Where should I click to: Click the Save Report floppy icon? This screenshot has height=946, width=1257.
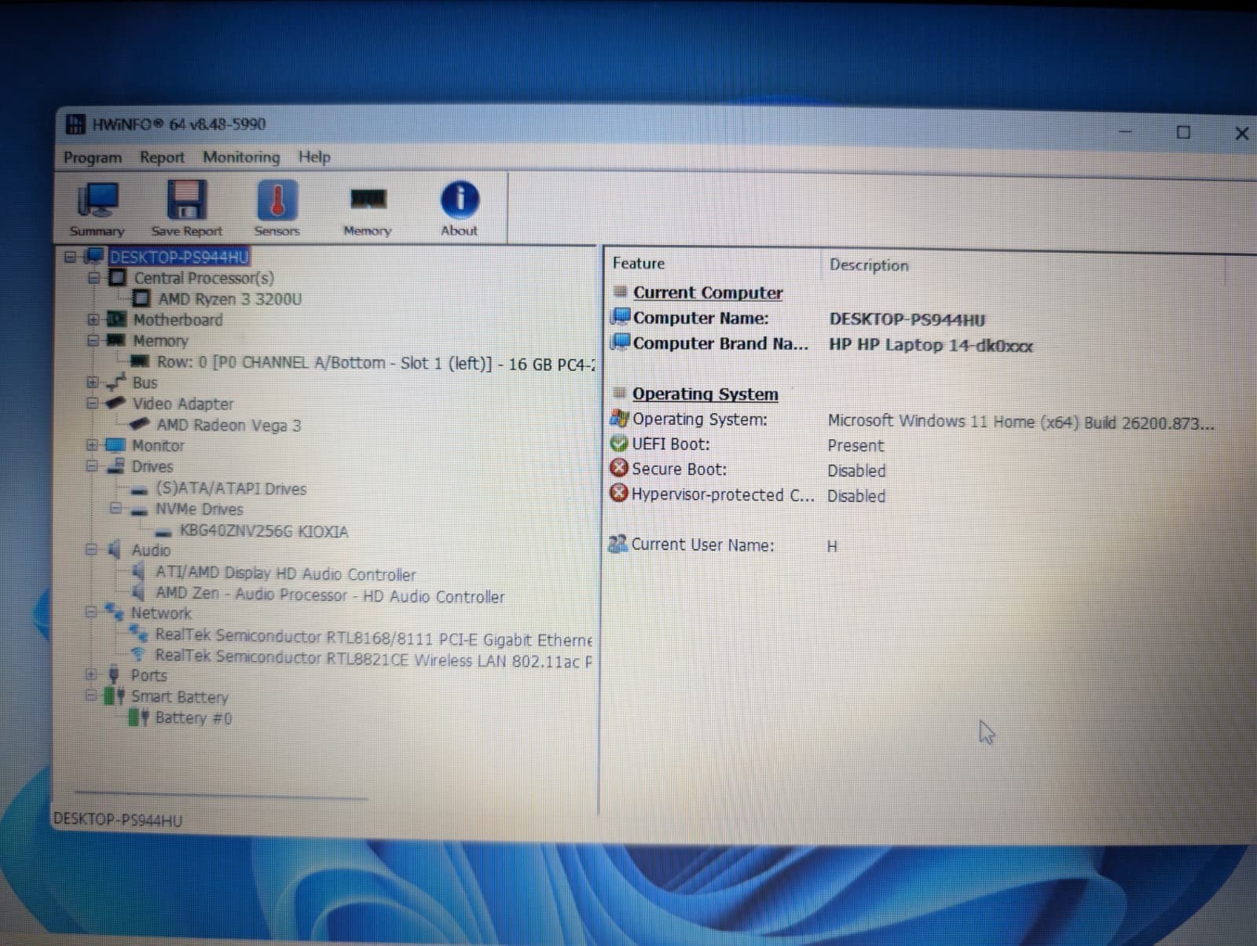186,200
